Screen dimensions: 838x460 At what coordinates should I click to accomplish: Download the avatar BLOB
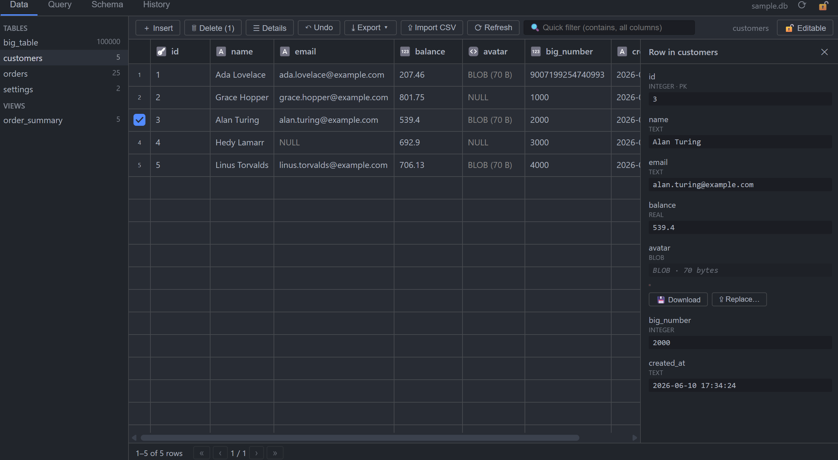point(678,299)
